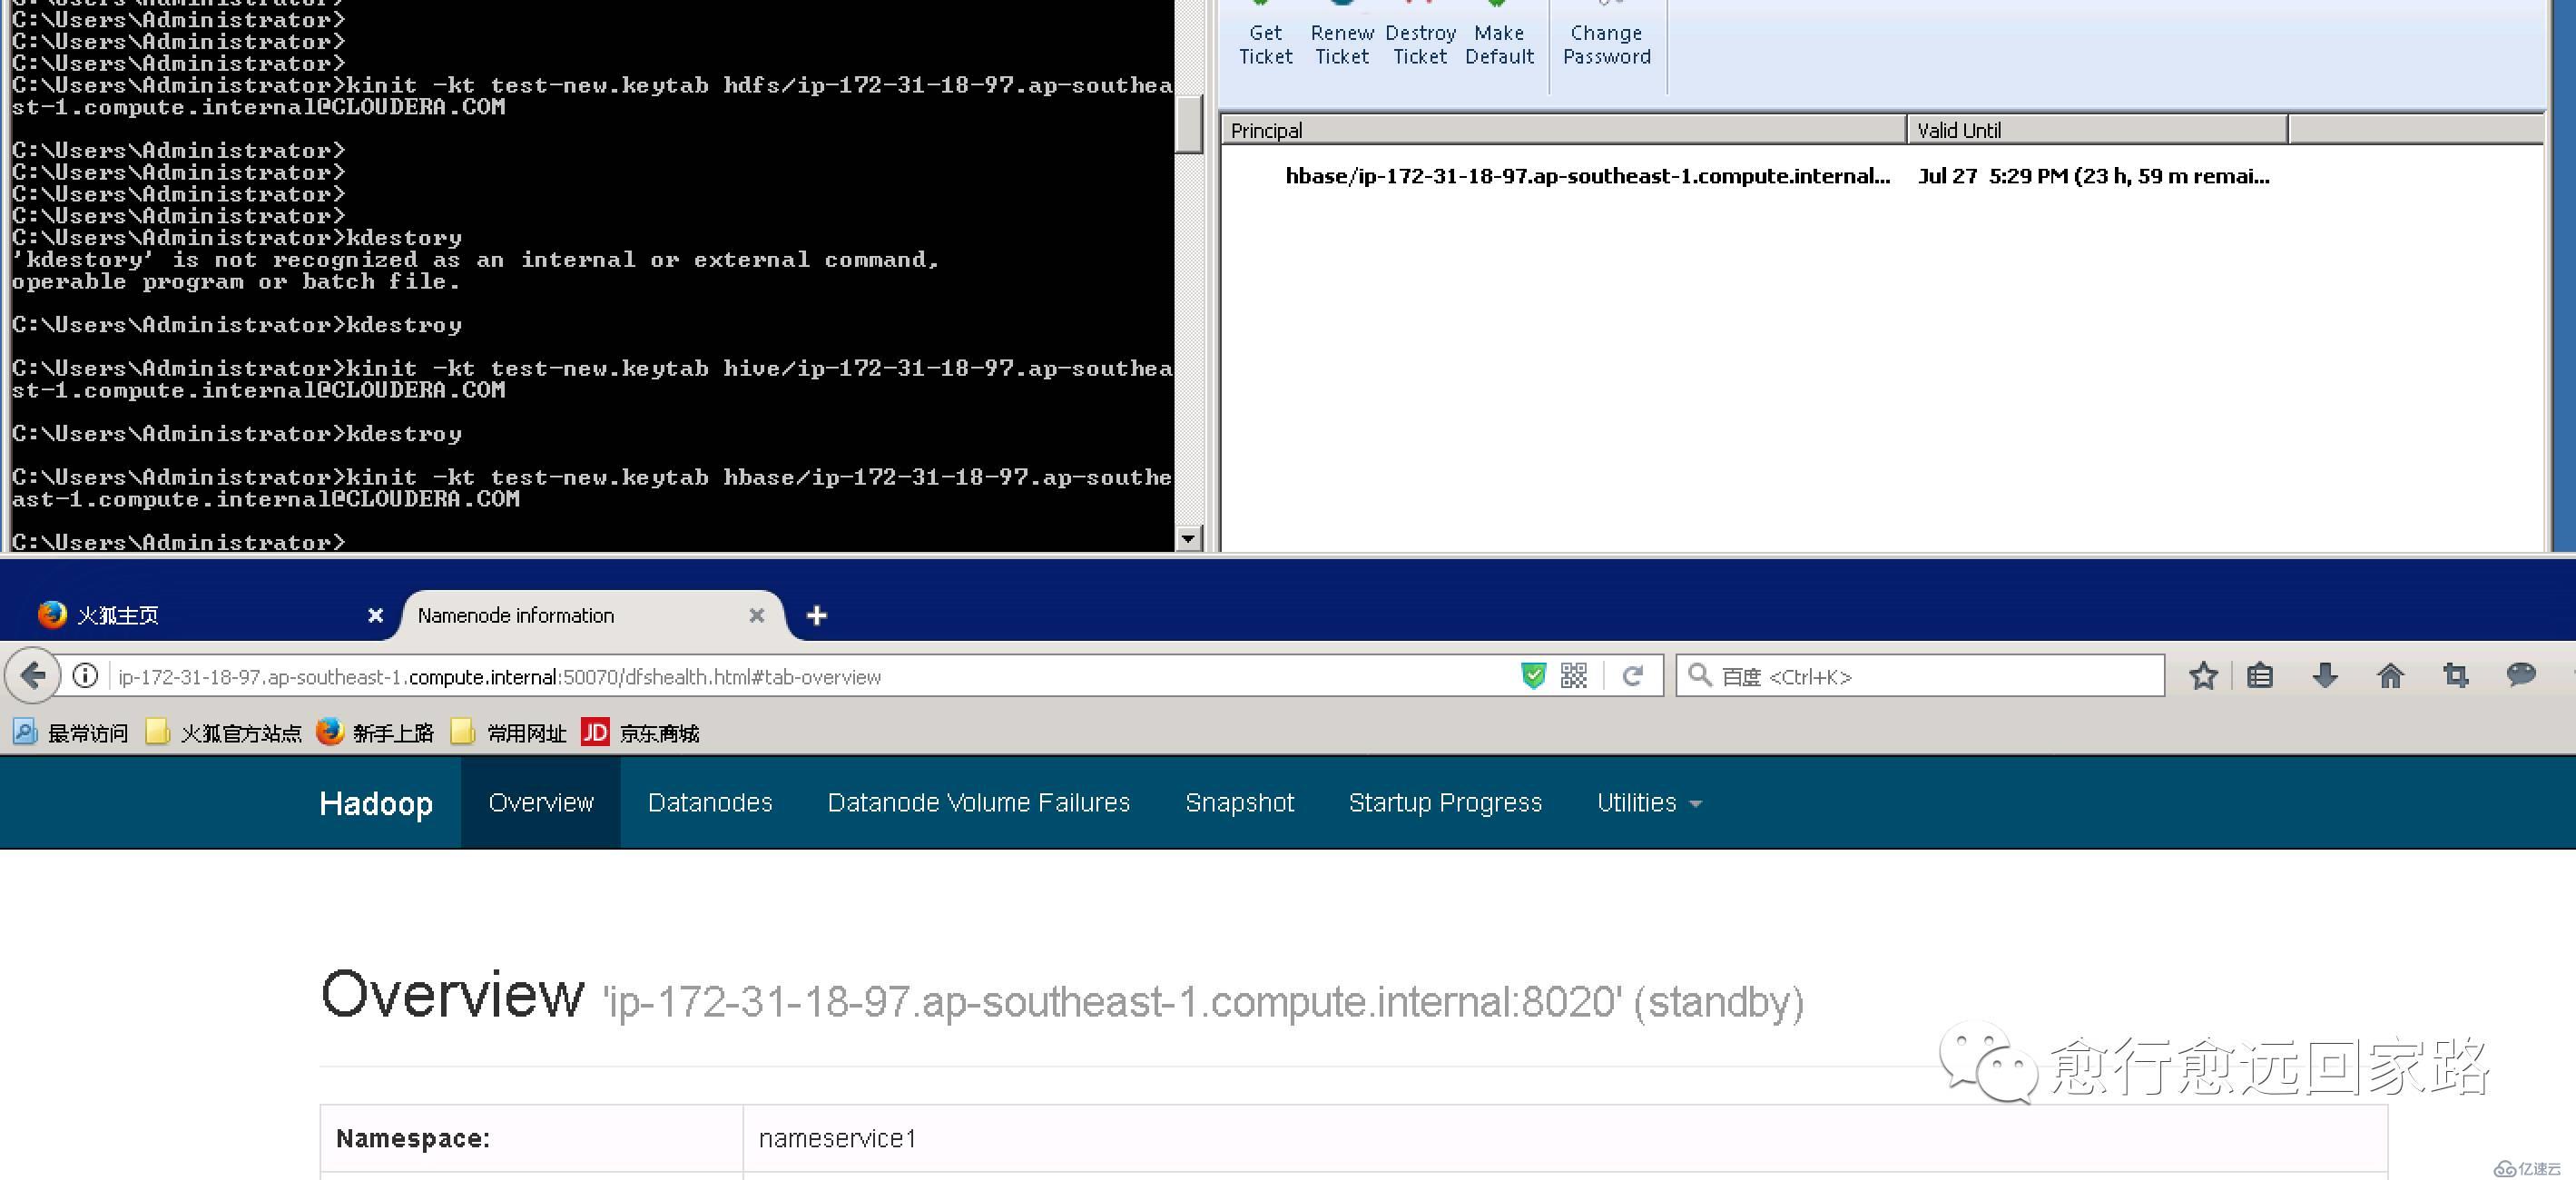Expand the Utilities menu in Hadoop navbar

pyautogui.click(x=1645, y=802)
